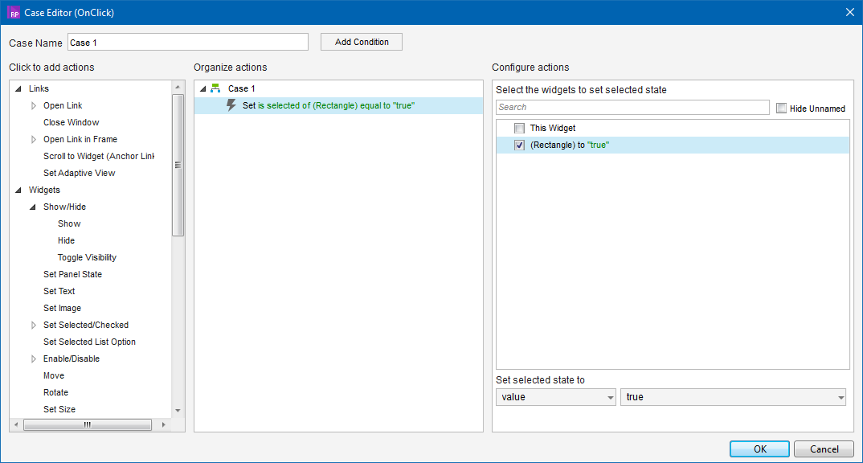The image size is (863, 463).
Task: Add Scroll to Widget action
Action: 99,157
